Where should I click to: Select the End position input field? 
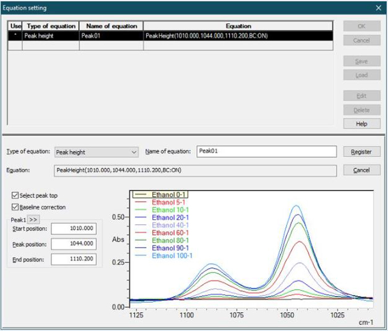(74, 259)
